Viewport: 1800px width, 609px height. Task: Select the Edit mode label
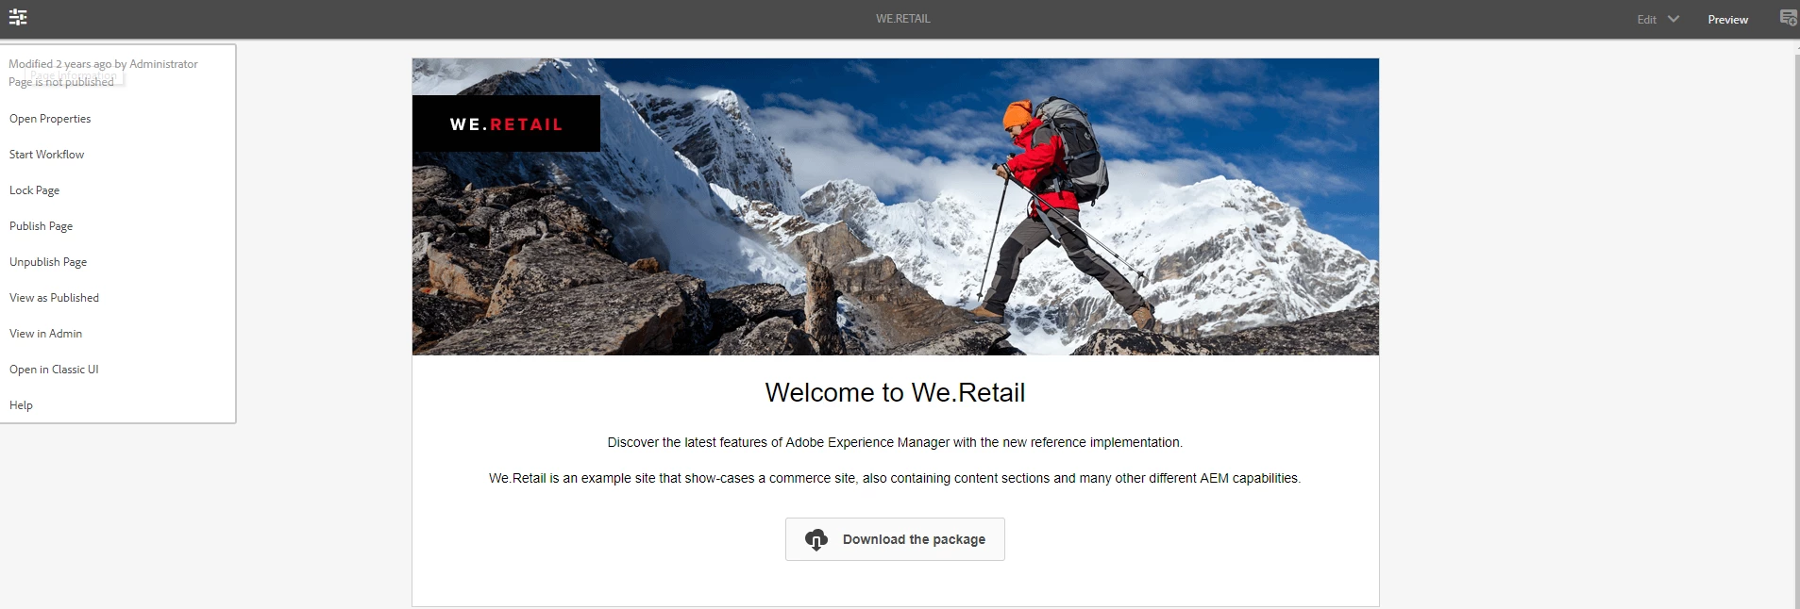point(1646,20)
